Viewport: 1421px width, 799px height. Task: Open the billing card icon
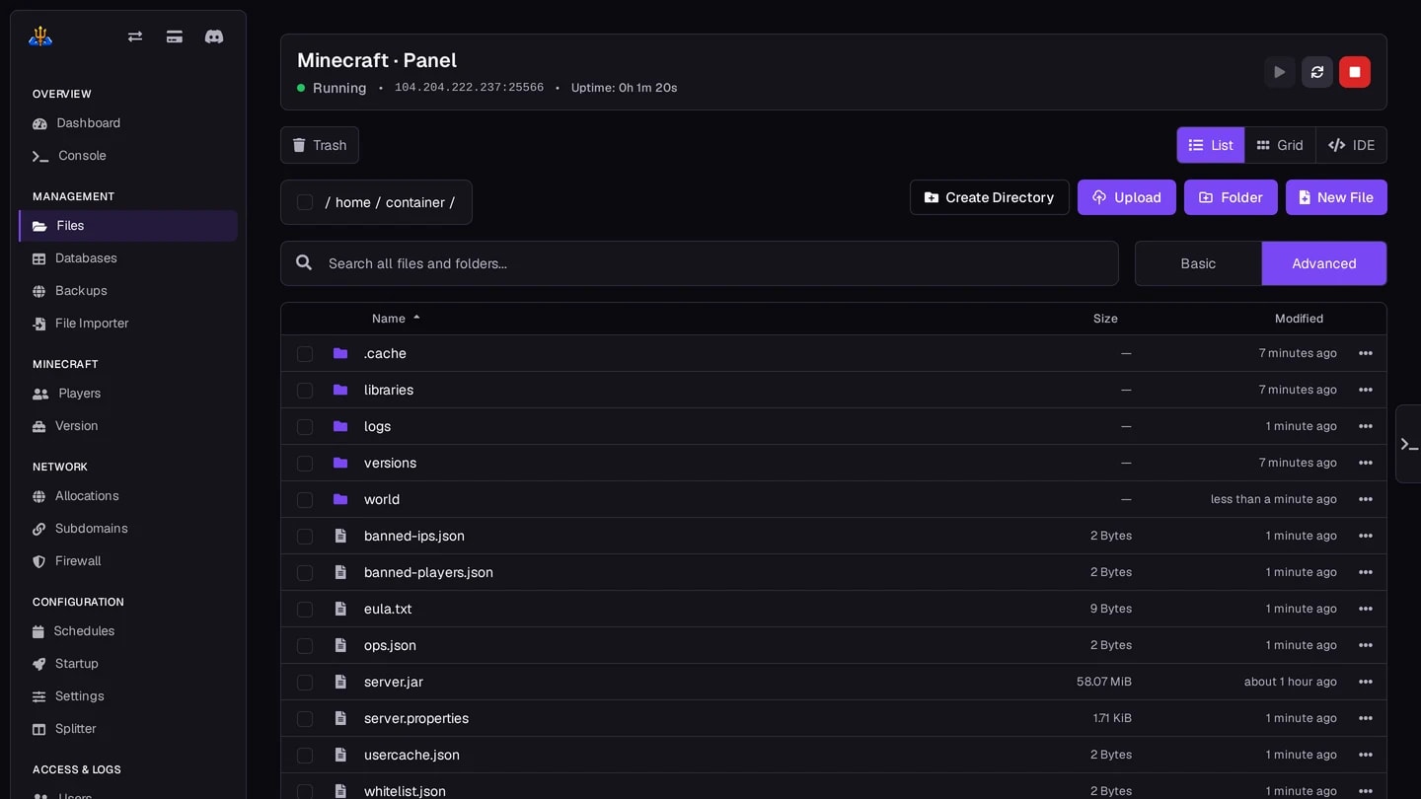coord(175,36)
